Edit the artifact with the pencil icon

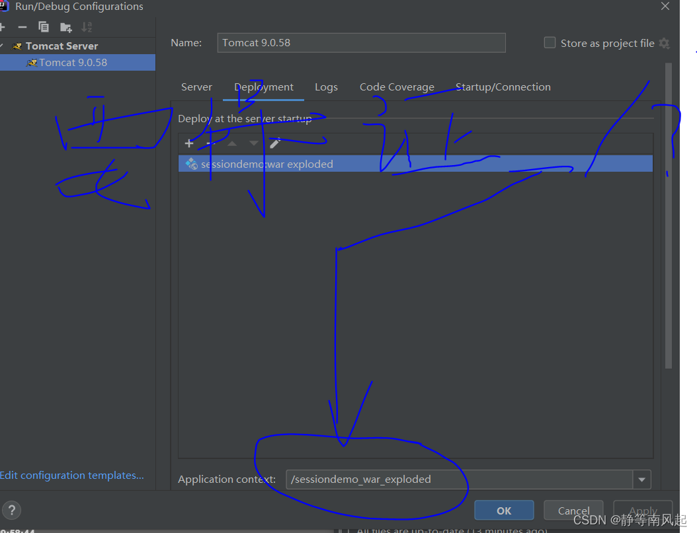275,143
